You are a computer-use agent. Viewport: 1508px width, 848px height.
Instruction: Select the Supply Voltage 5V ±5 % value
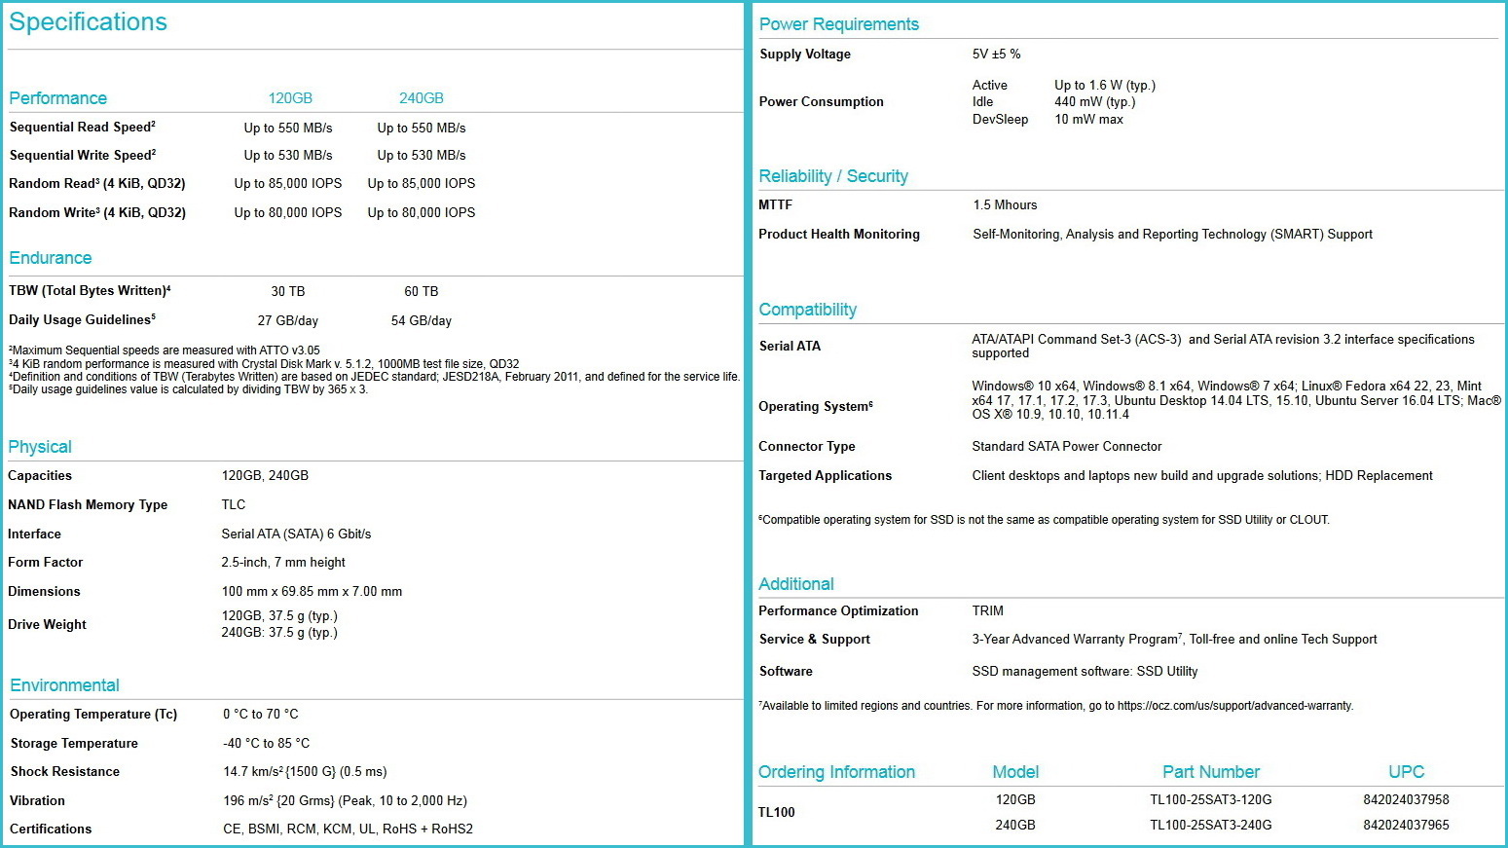pos(996,54)
